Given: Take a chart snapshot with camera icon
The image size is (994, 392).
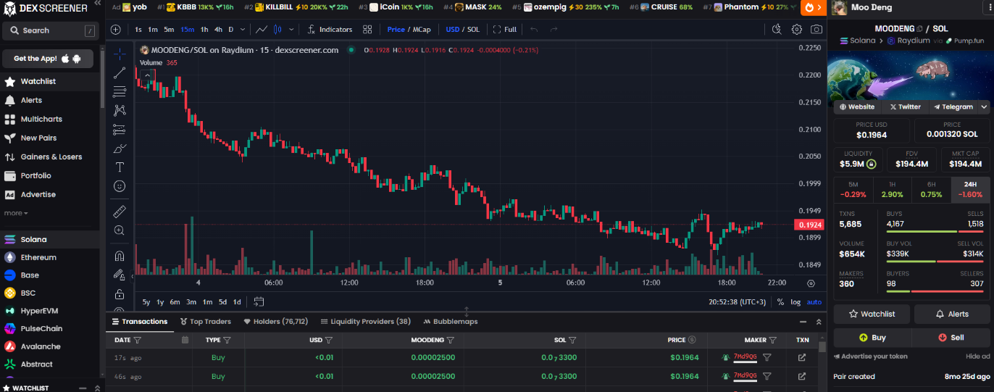Looking at the screenshot, I should (816, 30).
